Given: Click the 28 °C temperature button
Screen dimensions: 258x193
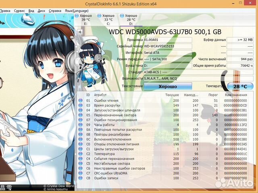Looking at the screenshot, I should tap(240, 86).
